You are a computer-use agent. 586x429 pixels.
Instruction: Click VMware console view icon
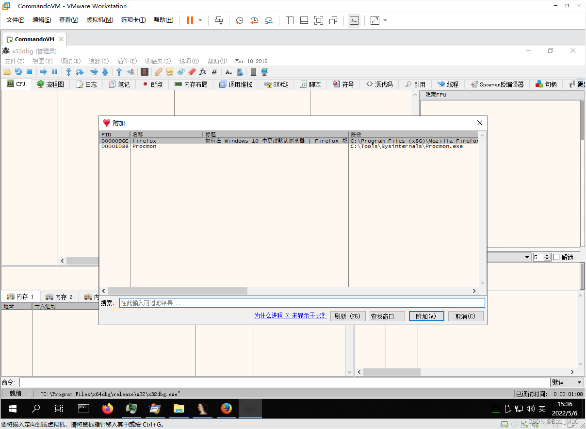[354, 20]
